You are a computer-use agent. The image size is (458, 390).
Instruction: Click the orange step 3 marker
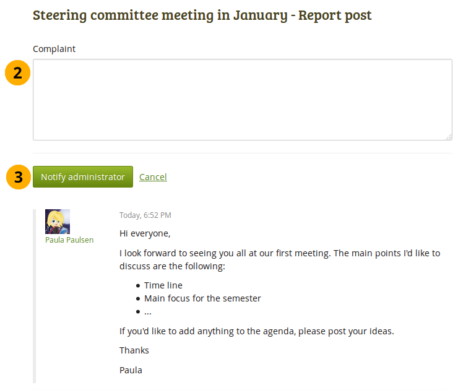point(18,177)
